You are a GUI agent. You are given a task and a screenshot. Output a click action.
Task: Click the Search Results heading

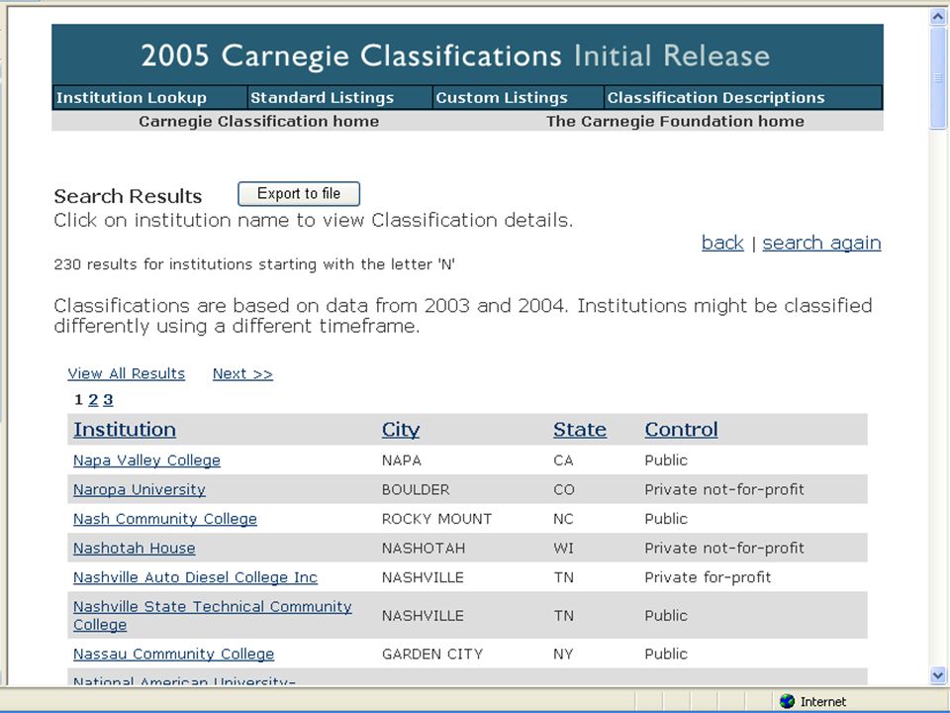pos(128,196)
